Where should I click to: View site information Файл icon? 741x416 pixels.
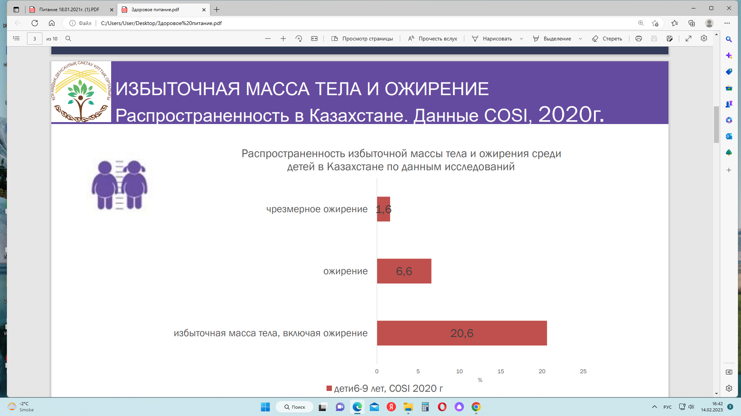80,23
